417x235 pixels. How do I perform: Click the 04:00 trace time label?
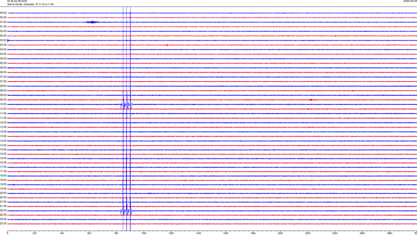[x=3, y=50]
